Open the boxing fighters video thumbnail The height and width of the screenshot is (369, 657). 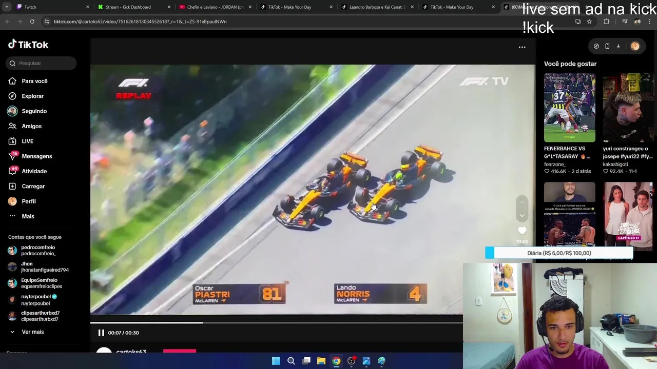pyautogui.click(x=570, y=214)
